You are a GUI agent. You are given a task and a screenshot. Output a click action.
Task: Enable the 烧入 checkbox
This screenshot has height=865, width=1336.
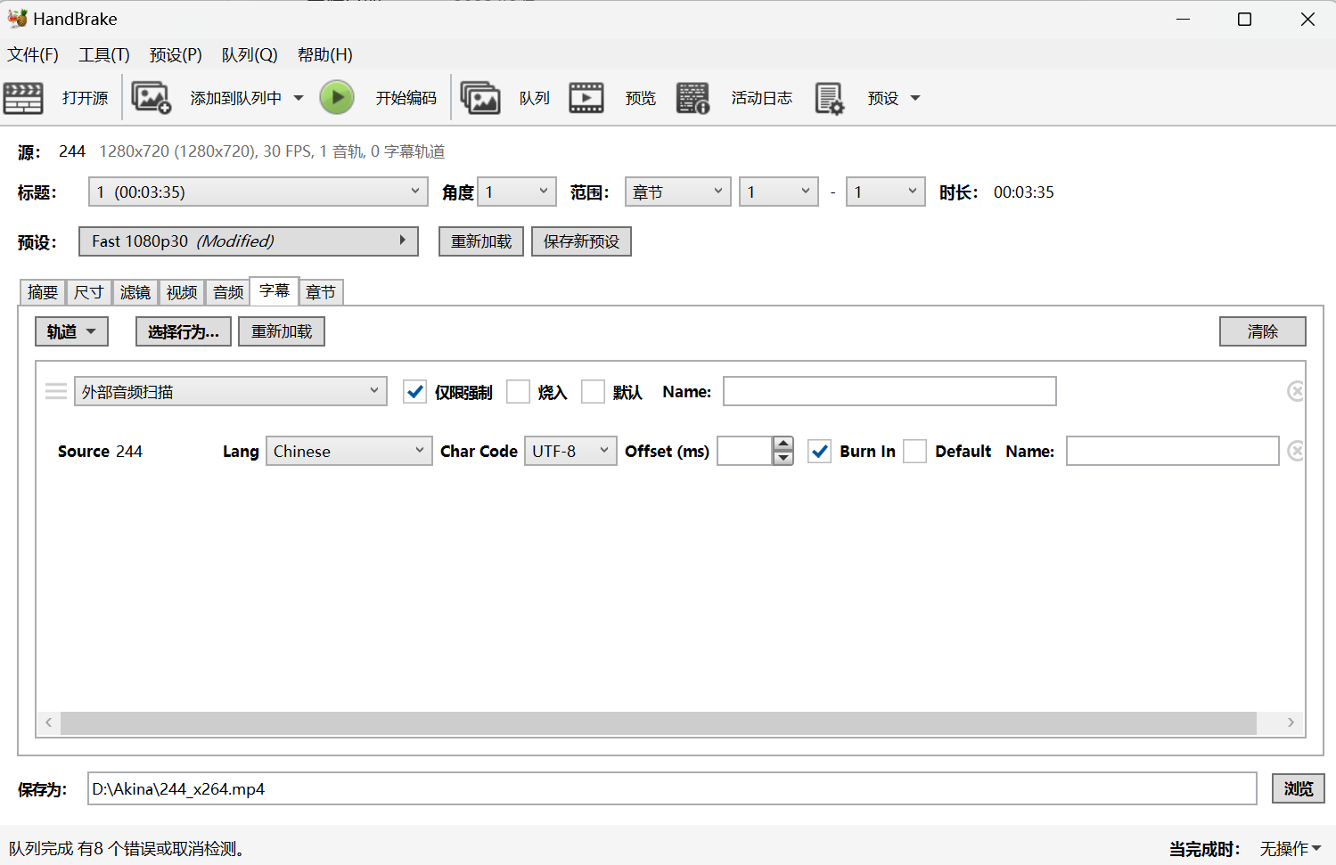click(519, 391)
